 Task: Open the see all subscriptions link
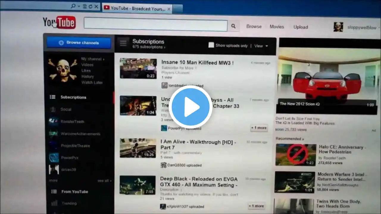point(104,181)
